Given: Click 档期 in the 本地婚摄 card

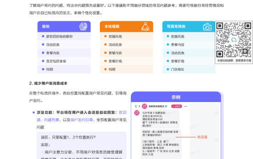Looking at the screenshot, I should coord(112,69).
